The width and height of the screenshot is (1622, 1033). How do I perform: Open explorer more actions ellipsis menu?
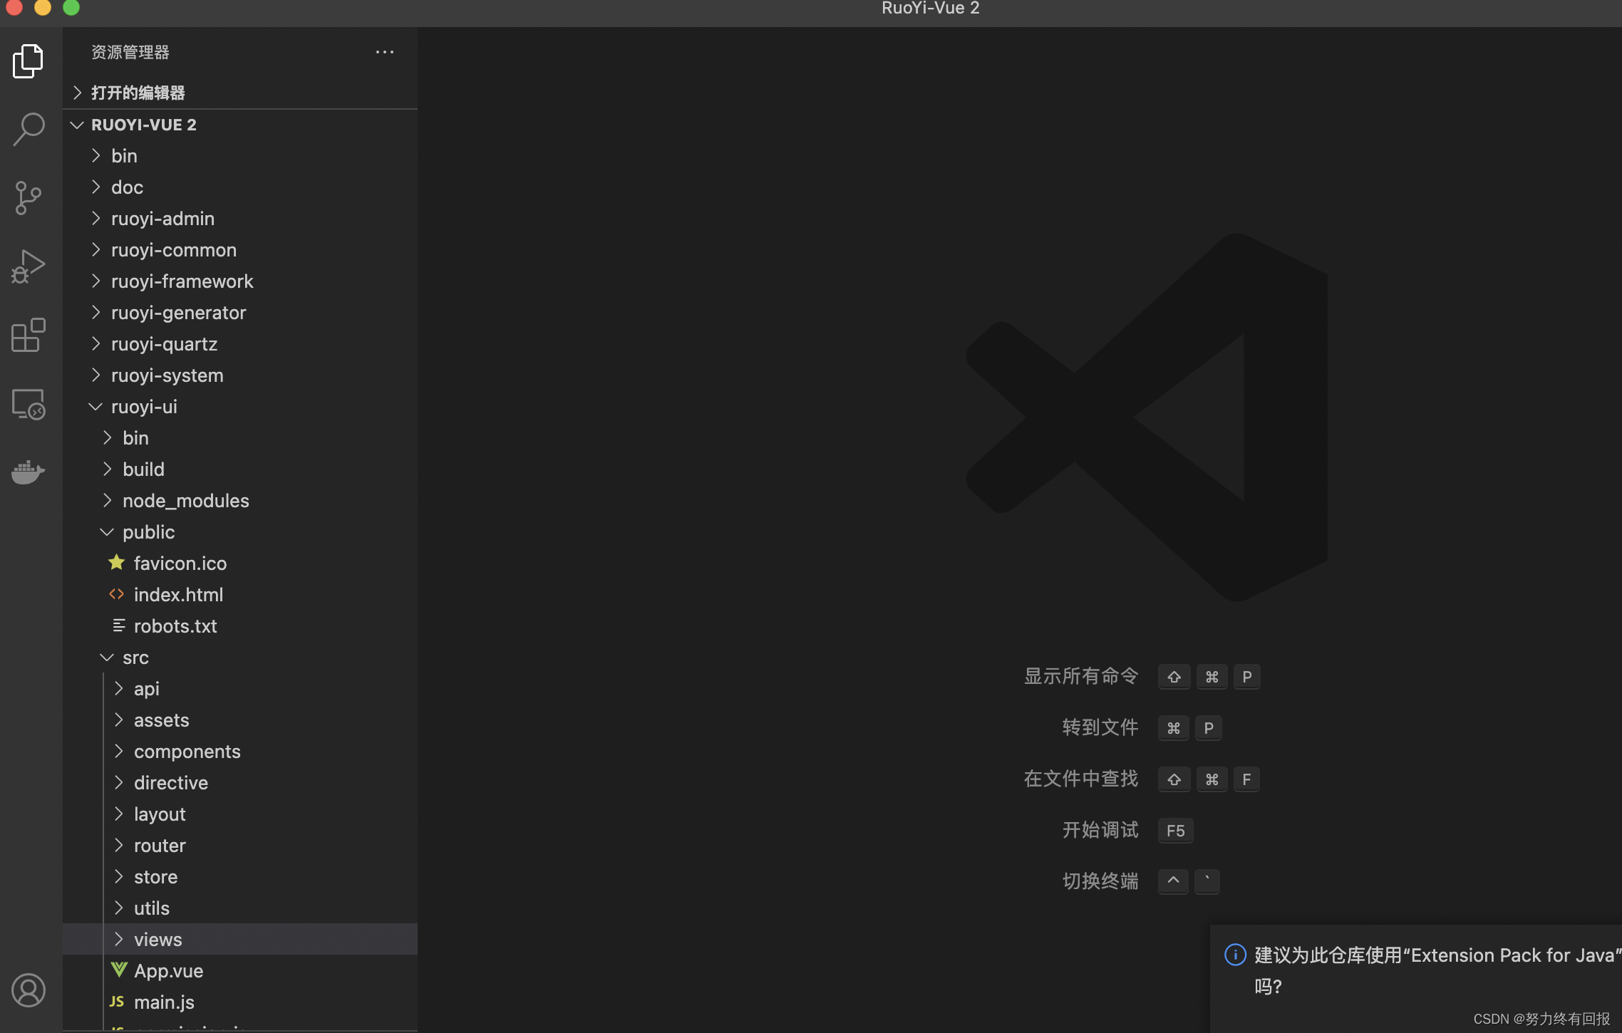pyautogui.click(x=385, y=52)
